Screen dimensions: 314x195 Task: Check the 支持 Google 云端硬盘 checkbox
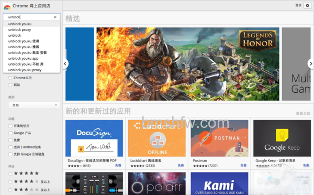pyautogui.click(x=10, y=154)
